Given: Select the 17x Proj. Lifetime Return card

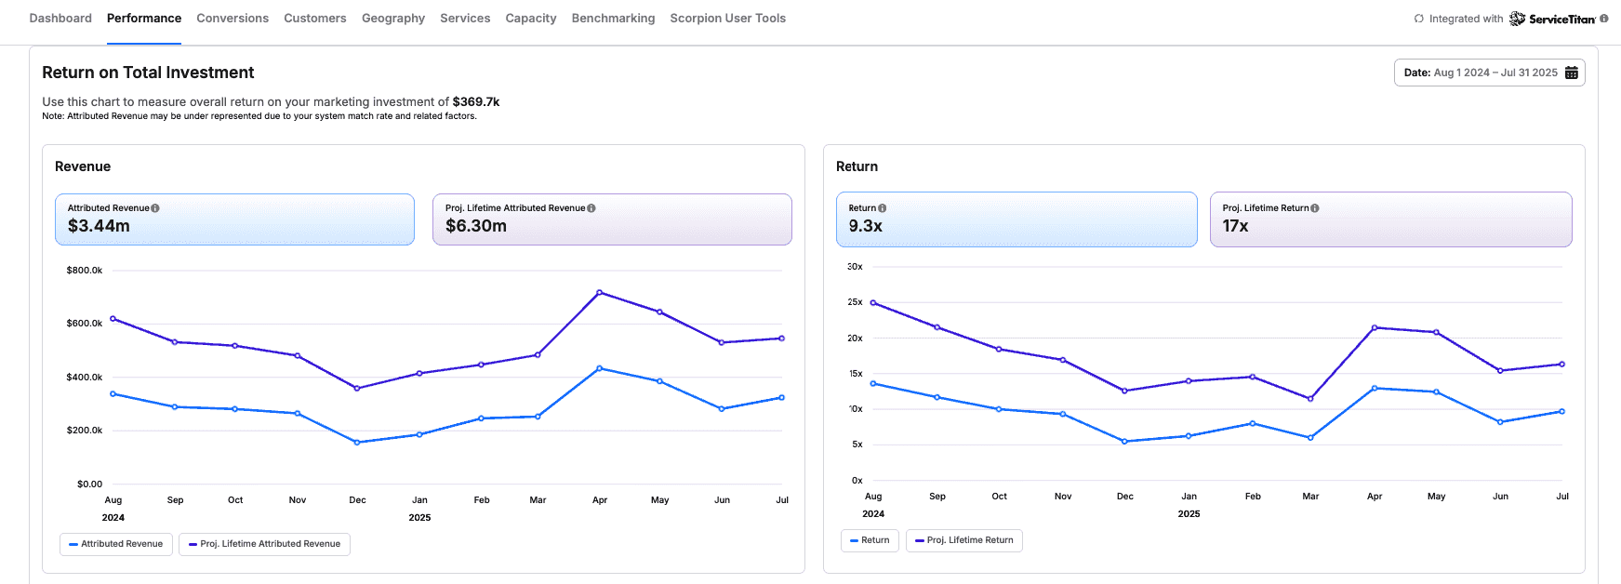Looking at the screenshot, I should (x=1390, y=219).
